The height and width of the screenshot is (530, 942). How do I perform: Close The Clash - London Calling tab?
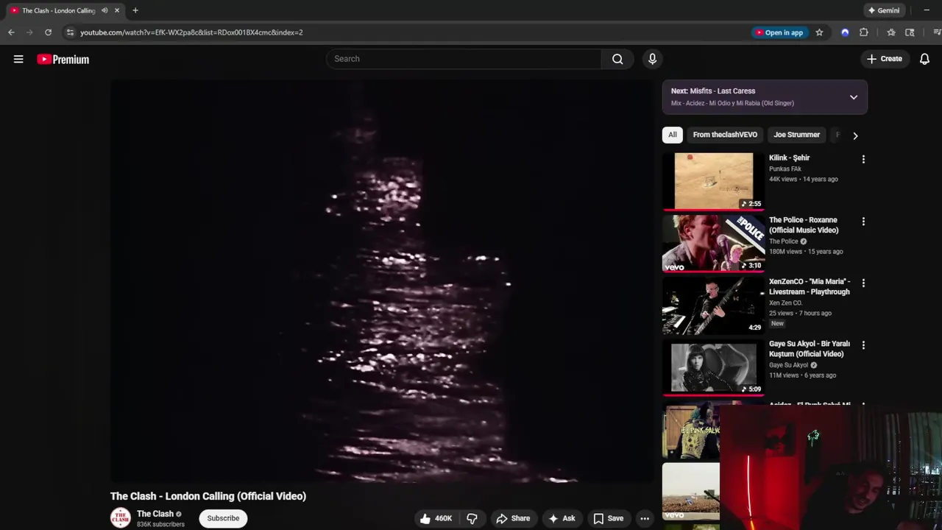click(x=116, y=10)
